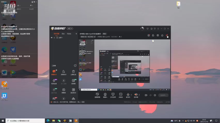Screen dimensions: 220x123
Task: Toggle the lock on Fullscreen 1 source
Action: tap(54, 38)
